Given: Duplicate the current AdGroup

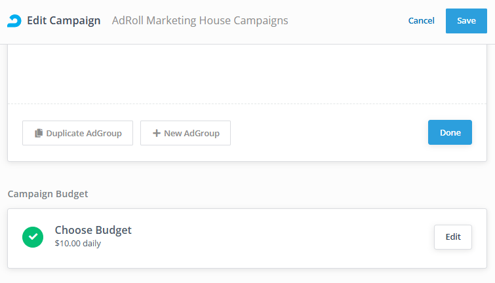Looking at the screenshot, I should (77, 133).
